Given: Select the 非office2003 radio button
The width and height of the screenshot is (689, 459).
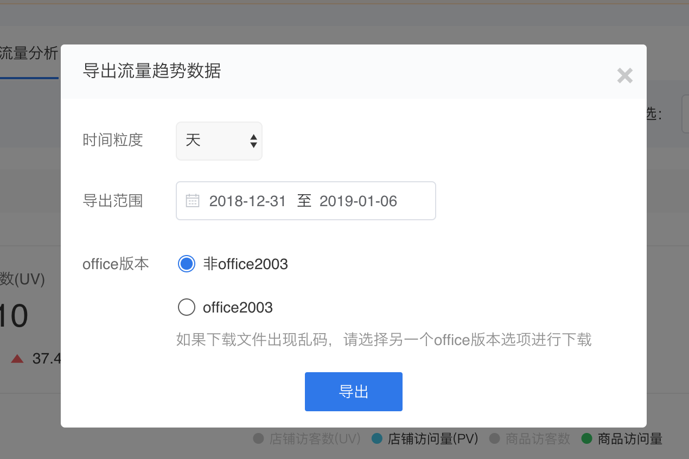Looking at the screenshot, I should (x=186, y=264).
